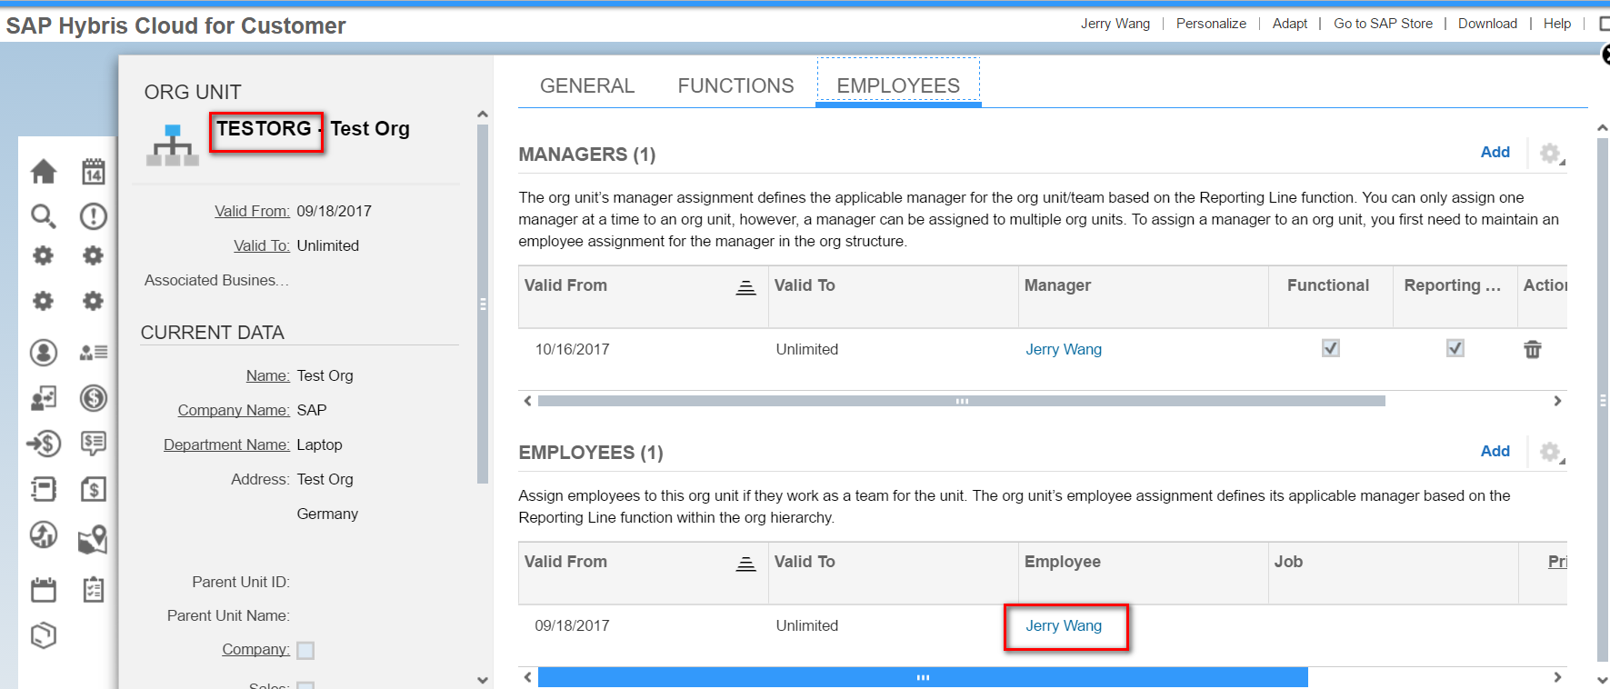Screen dimensions: 1610x689
Task: Open manager link Jerry Wang
Action: pyautogui.click(x=1064, y=349)
